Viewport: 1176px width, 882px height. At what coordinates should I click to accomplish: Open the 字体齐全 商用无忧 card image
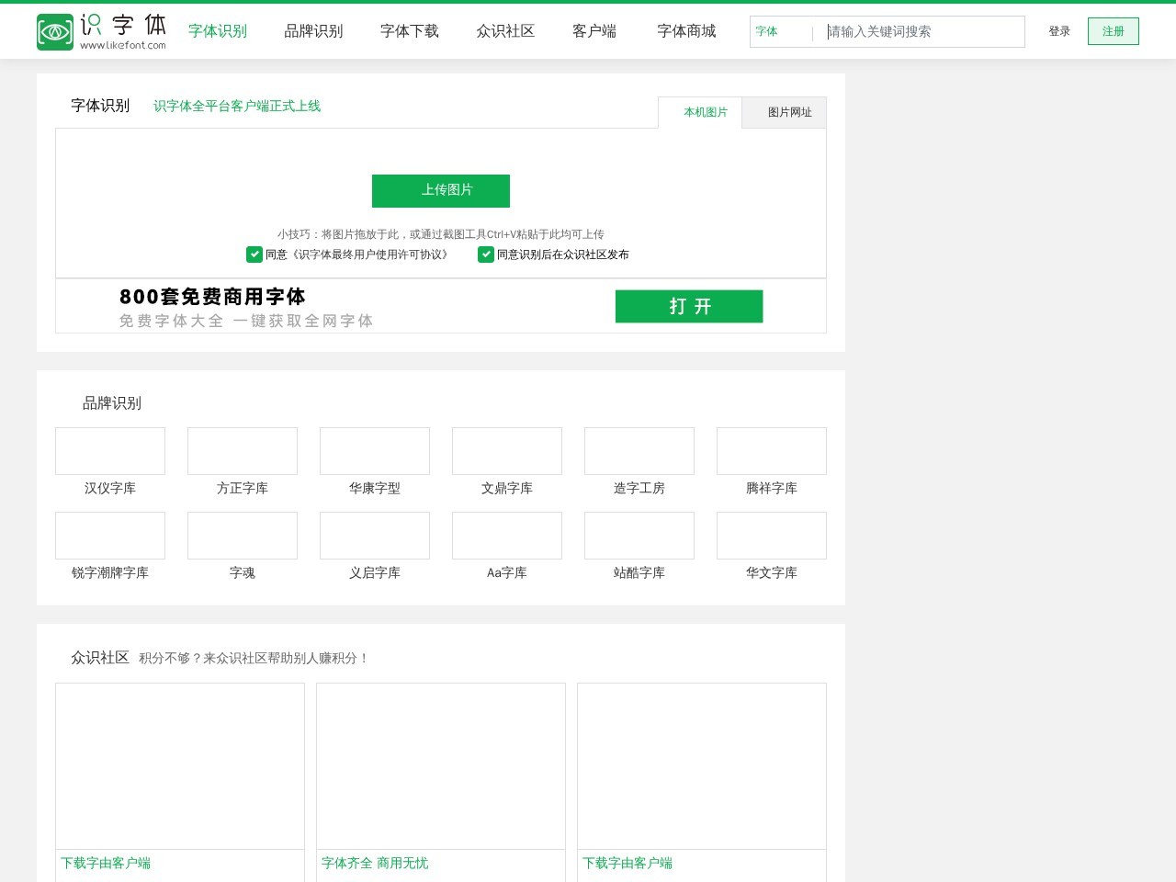coord(441,766)
